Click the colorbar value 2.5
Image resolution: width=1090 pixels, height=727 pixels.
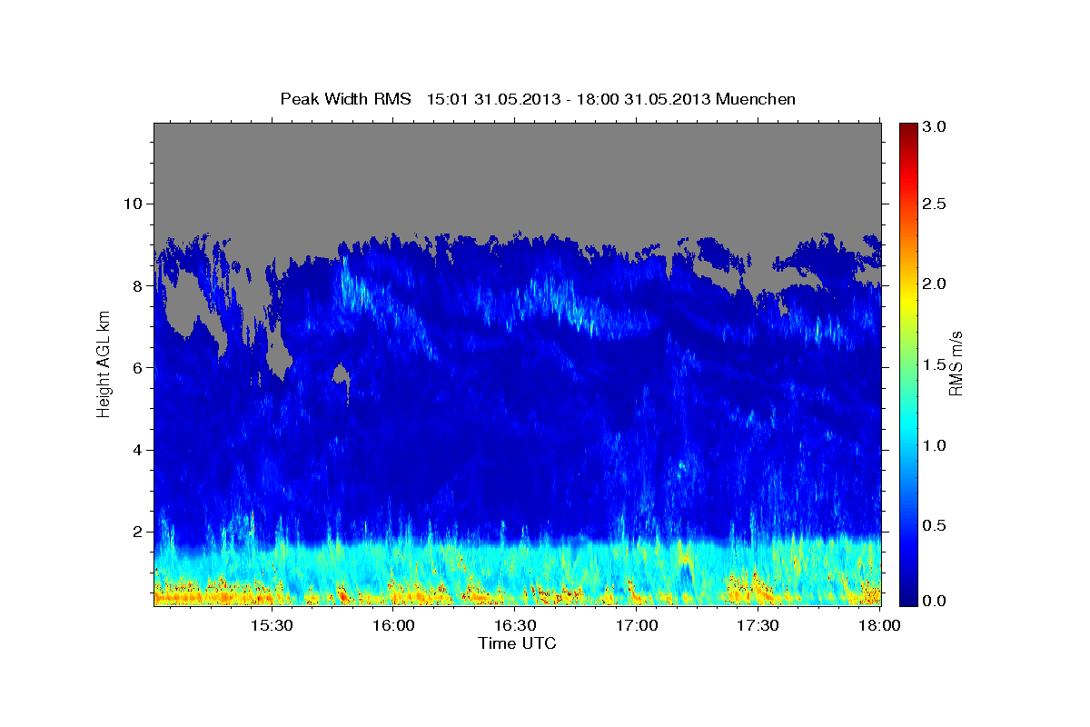936,204
